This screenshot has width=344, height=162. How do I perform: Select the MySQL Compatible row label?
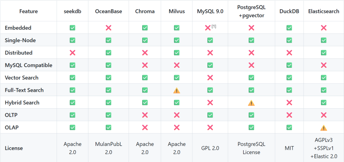pyautogui.click(x=28, y=65)
